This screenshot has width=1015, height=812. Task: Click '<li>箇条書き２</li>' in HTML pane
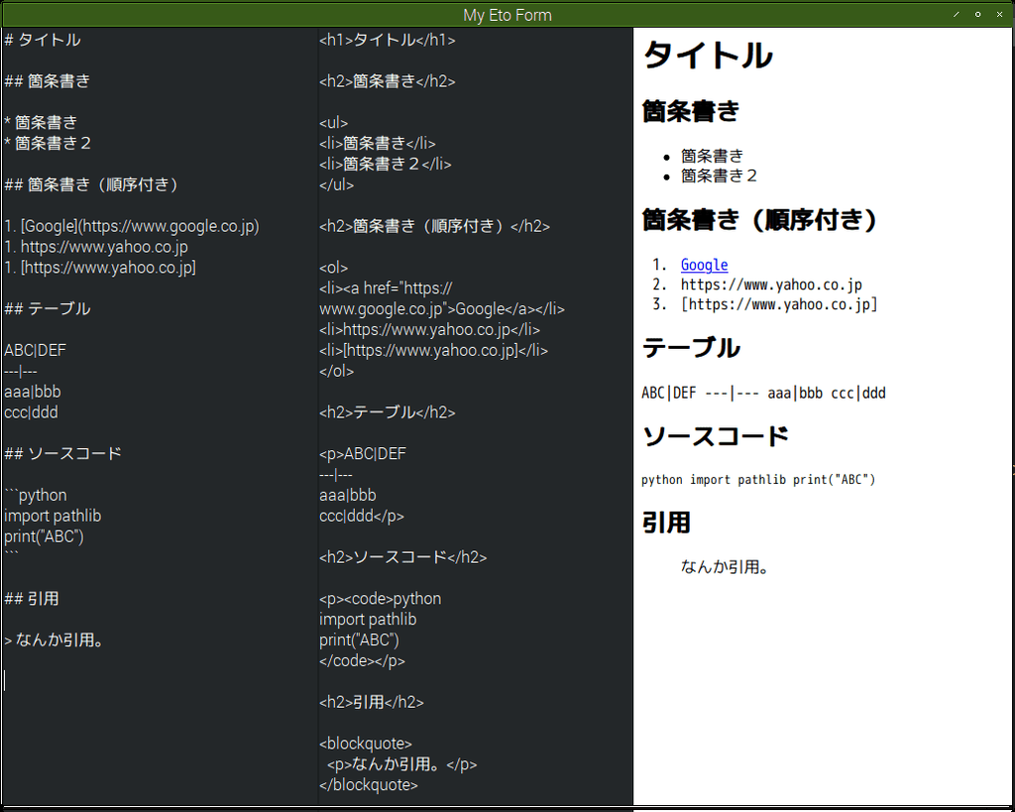click(x=386, y=165)
